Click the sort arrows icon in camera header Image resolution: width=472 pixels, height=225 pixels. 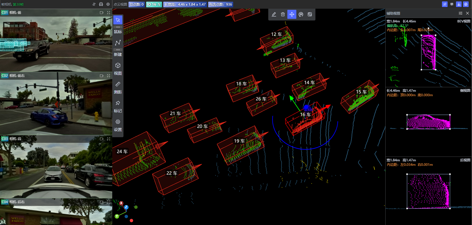click(94, 4)
